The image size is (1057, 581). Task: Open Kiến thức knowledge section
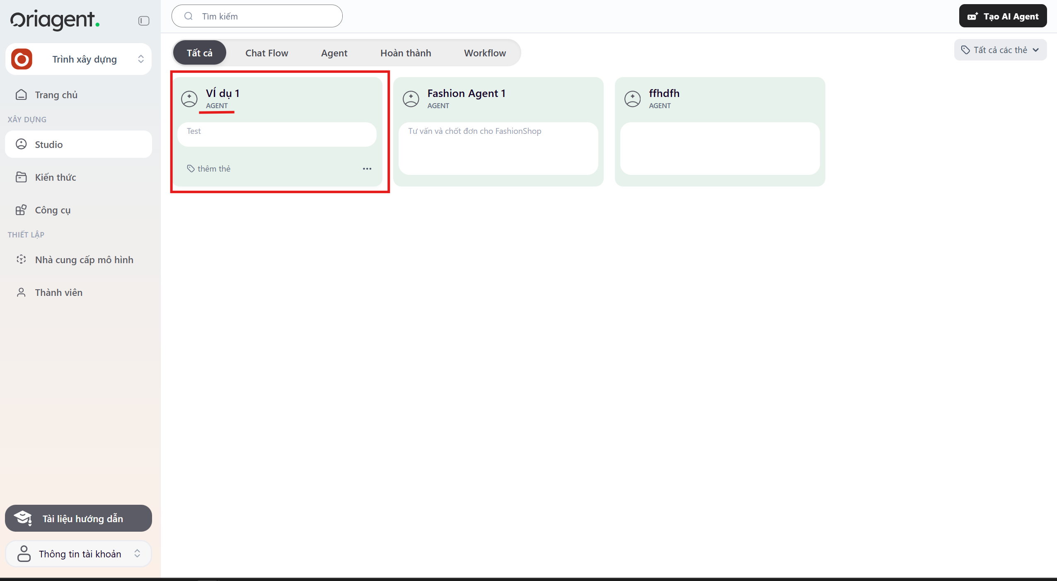point(55,177)
